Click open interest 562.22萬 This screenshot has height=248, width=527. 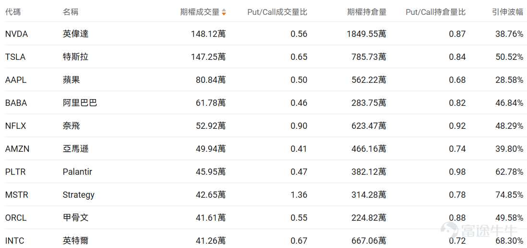pyautogui.click(x=369, y=80)
